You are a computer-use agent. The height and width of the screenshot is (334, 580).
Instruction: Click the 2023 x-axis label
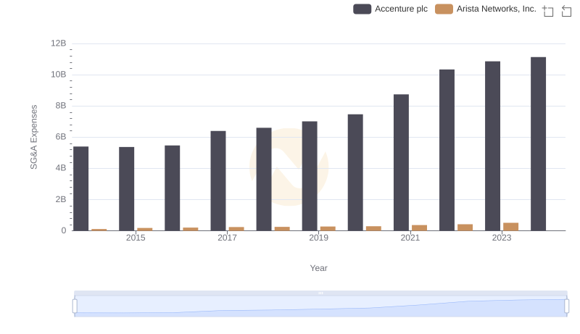pos(502,238)
